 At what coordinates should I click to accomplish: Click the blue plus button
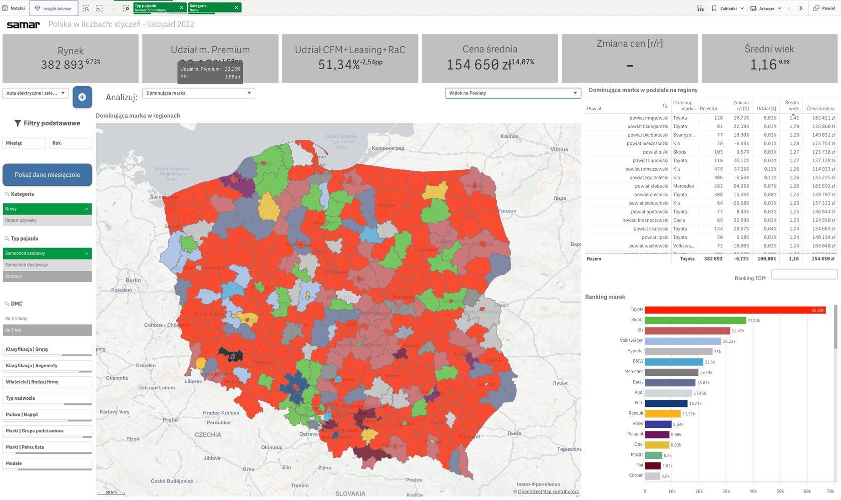click(82, 97)
